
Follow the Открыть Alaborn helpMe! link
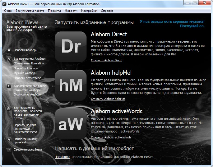tap(108, 99)
